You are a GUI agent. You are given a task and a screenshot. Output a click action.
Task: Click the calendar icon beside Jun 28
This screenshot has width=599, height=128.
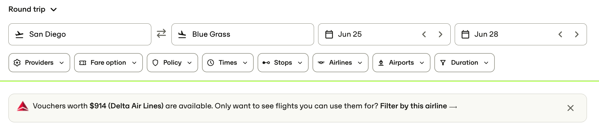click(465, 34)
